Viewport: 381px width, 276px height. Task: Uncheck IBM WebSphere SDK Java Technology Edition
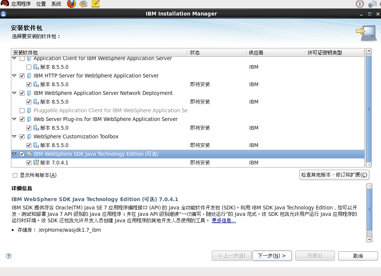pyautogui.click(x=22, y=154)
